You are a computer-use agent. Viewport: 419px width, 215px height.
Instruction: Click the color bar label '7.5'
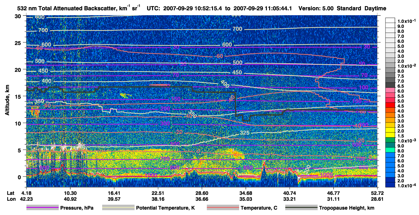click(x=401, y=76)
